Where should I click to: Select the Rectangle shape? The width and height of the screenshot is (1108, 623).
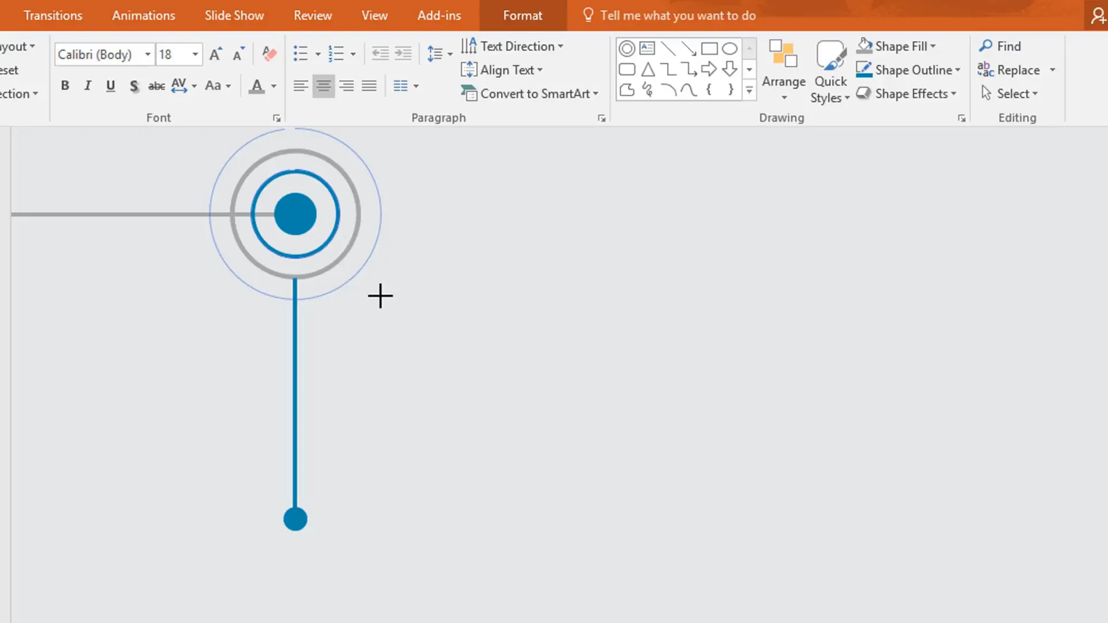(x=709, y=48)
